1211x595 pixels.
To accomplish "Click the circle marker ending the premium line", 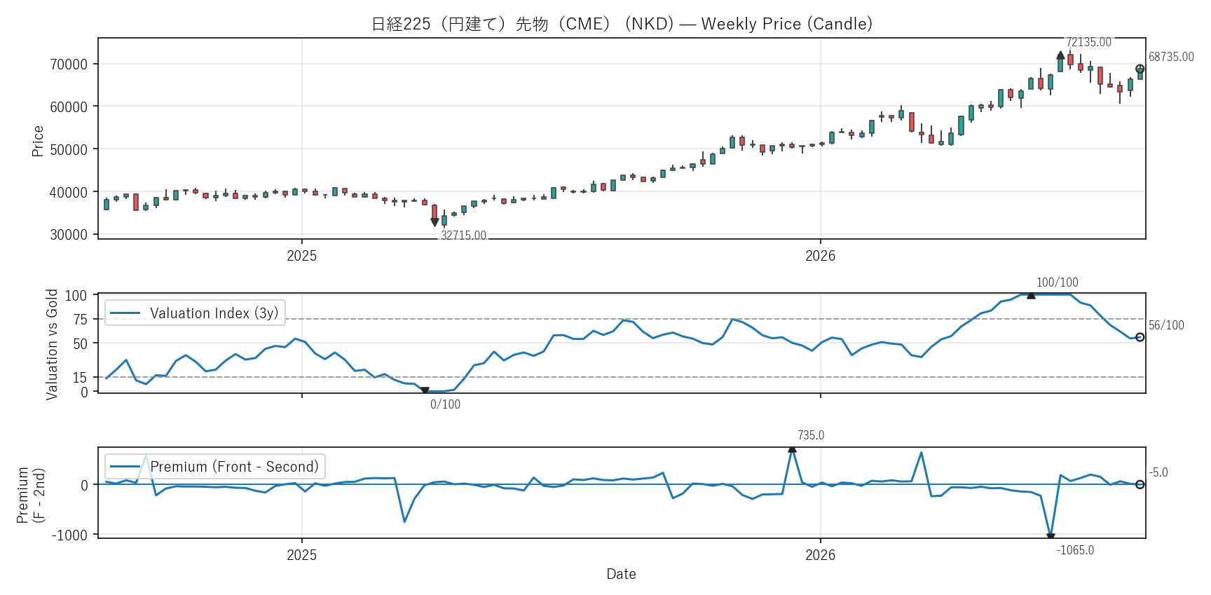I will tap(1140, 484).
